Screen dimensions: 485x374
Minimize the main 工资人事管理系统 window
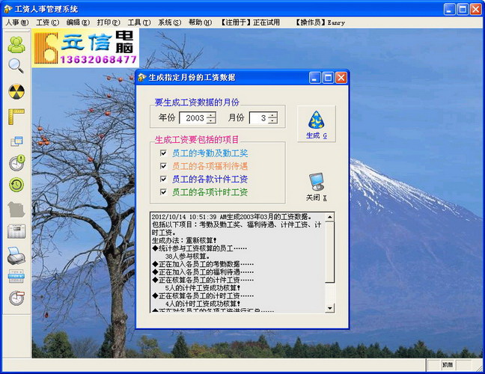pyautogui.click(x=449, y=9)
